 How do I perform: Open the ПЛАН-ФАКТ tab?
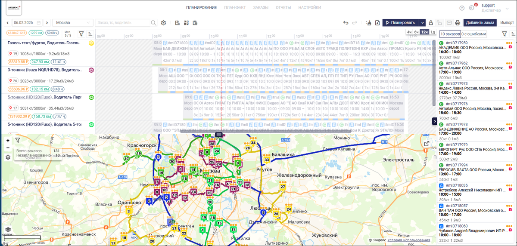pyautogui.click(x=235, y=8)
